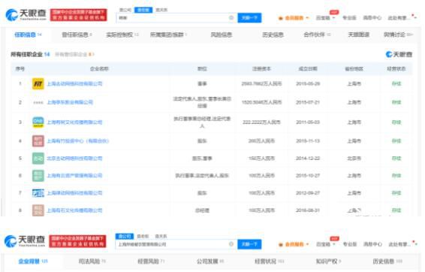The height and width of the screenshot is (272, 425).
Task: Switch to the 公司发展 tab
Action: 210,261
